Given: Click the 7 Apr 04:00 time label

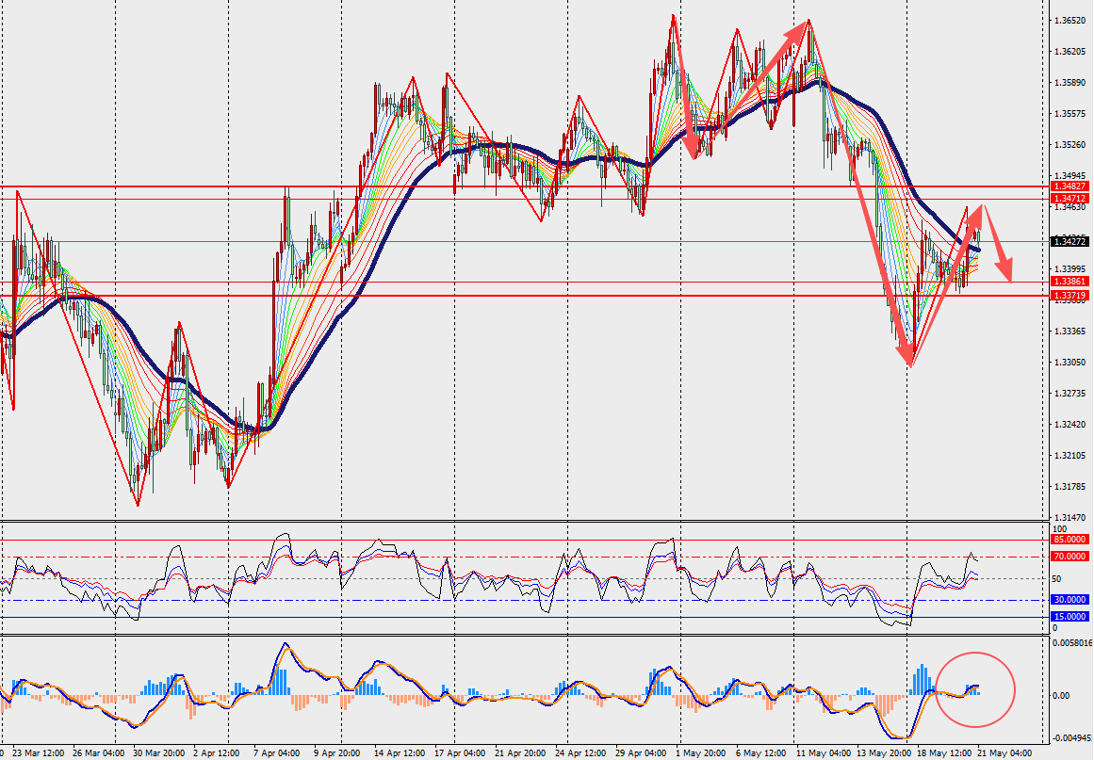Looking at the screenshot, I should click(277, 753).
